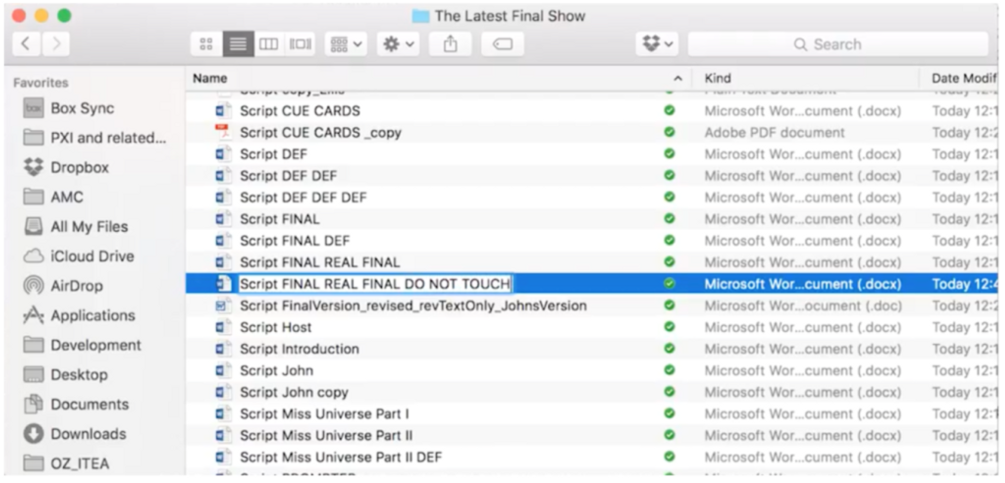Click sync checkmark for Script FINAL DEF
The image size is (1005, 483).
669,240
